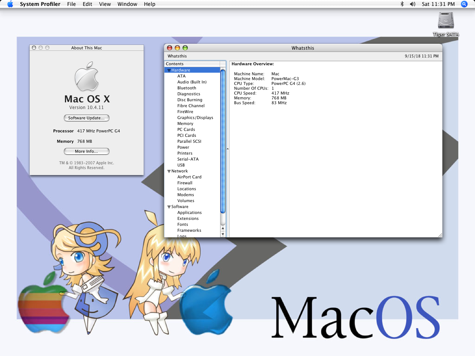Select Parallel SCSI item

(189, 141)
